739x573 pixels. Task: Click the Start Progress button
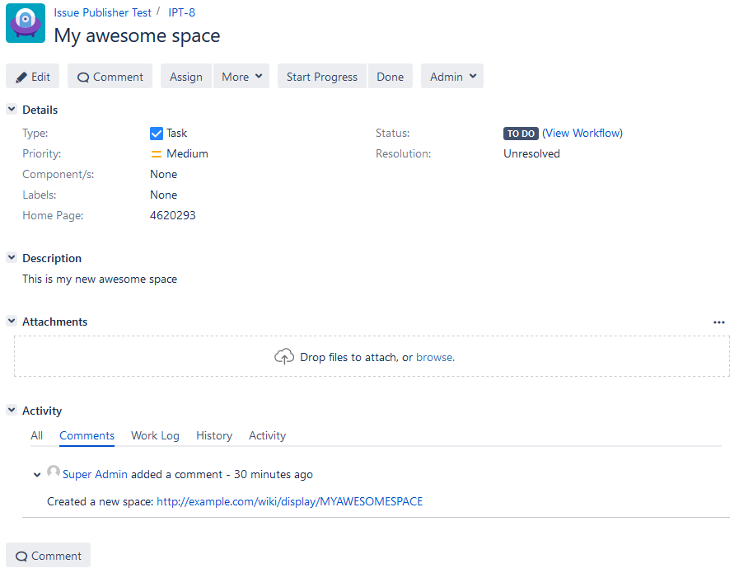[321, 77]
